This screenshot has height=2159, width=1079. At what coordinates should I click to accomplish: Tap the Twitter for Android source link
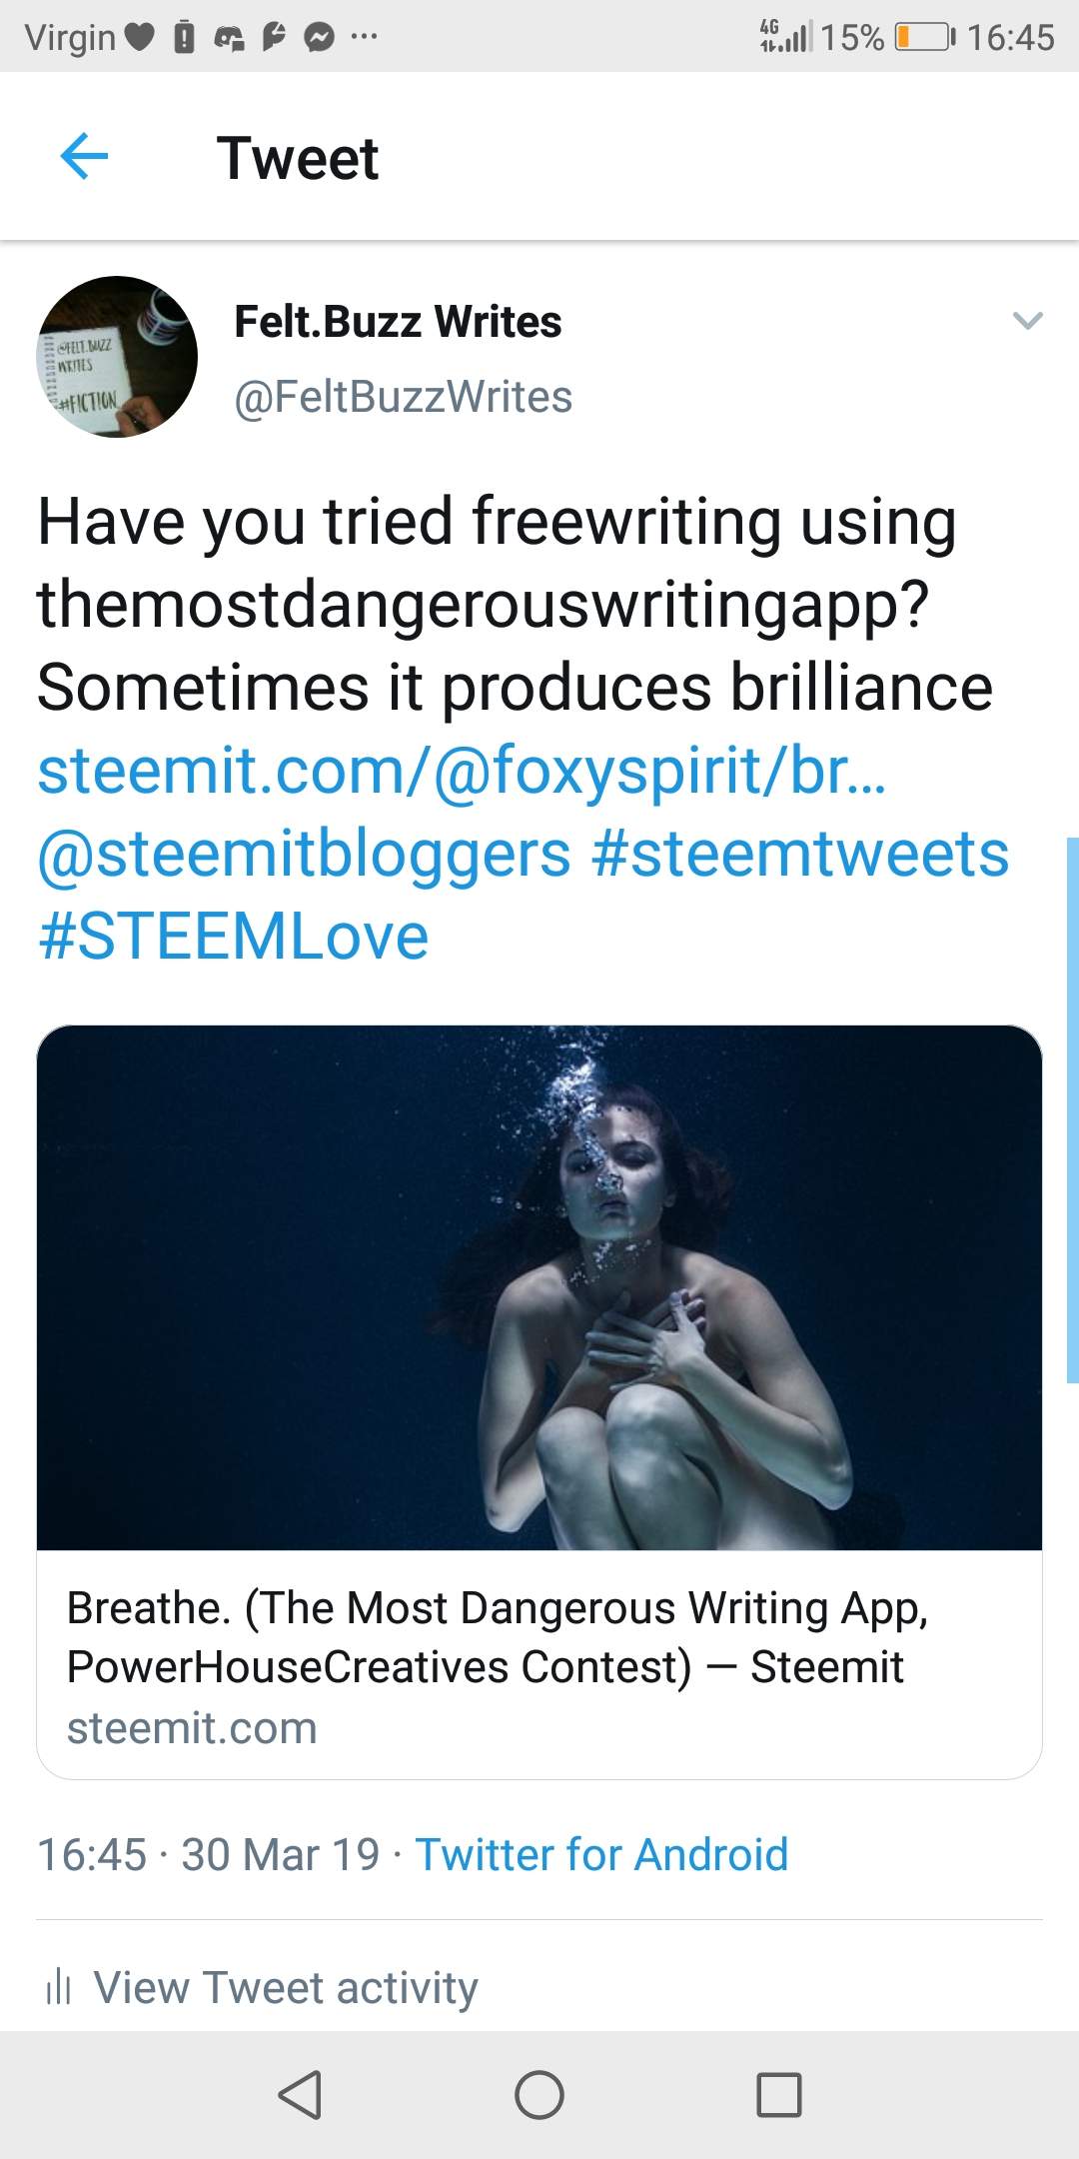[601, 1854]
